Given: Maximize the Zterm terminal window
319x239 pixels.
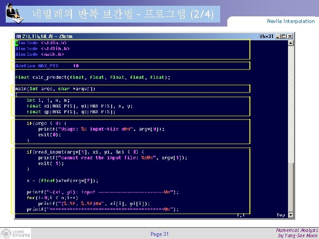Looking at the screenshot, I should [x=284, y=36].
